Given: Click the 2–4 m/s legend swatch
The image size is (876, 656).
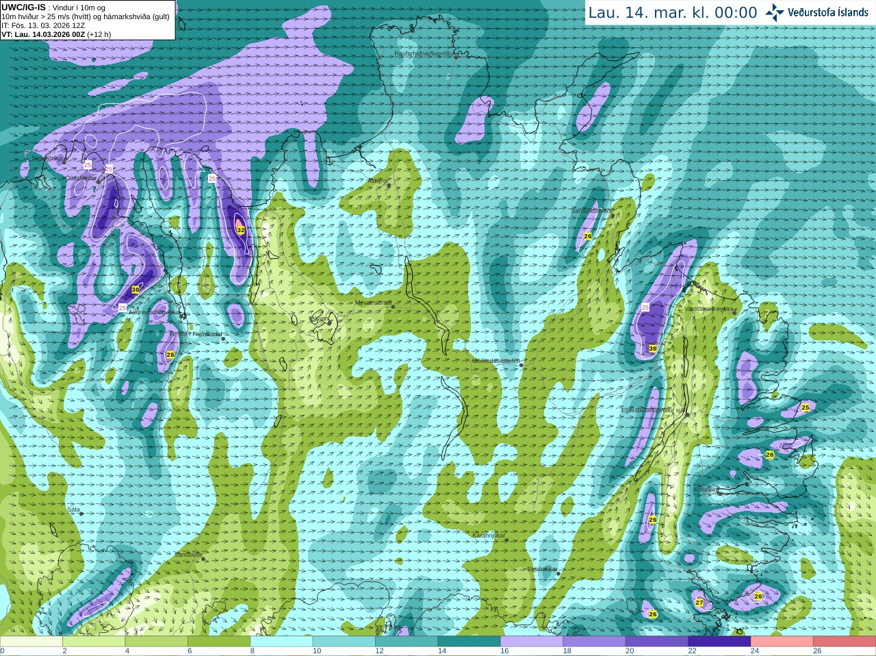Looking at the screenshot, I should tap(94, 642).
